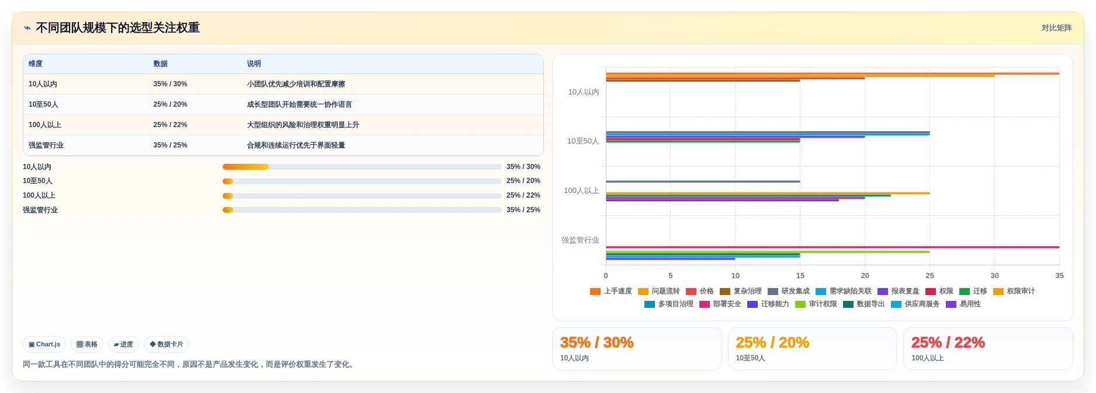Click the footer note starting 同一款工具

click(x=189, y=364)
